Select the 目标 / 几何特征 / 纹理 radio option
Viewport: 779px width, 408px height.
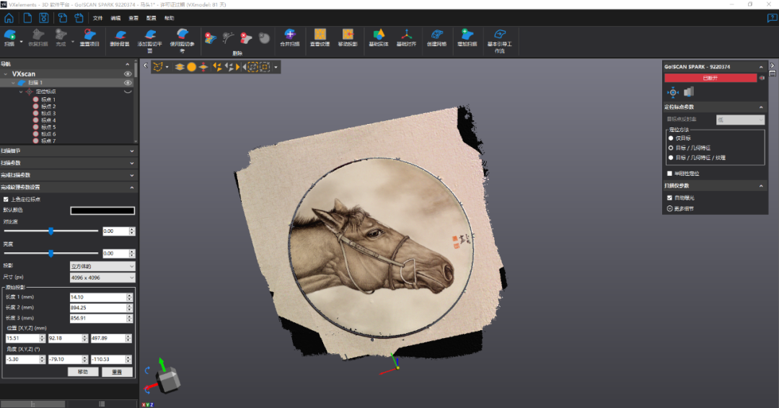click(671, 158)
